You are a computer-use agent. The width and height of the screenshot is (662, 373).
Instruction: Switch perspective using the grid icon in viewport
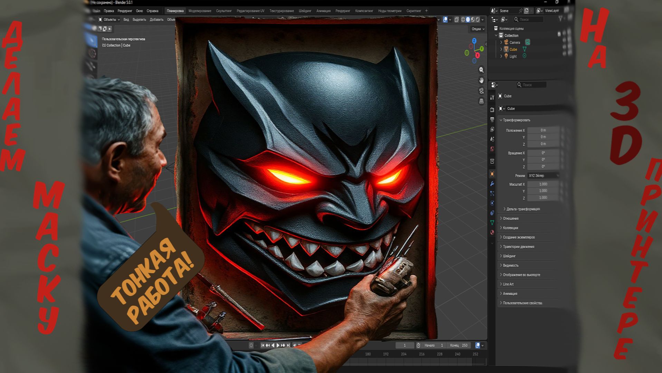pyautogui.click(x=481, y=101)
